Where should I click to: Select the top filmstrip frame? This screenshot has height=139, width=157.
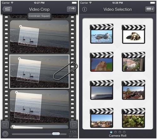click(x=39, y=36)
